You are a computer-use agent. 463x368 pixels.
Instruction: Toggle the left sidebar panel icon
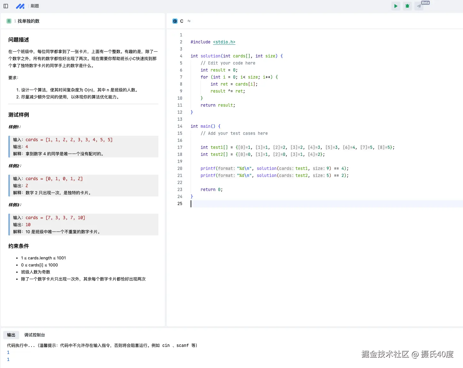click(x=6, y=6)
